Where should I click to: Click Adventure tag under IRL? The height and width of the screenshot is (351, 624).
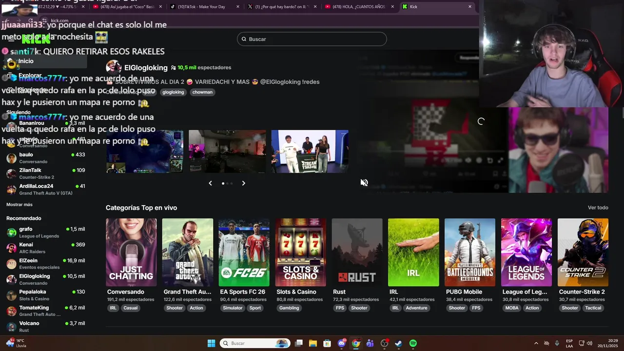point(416,308)
